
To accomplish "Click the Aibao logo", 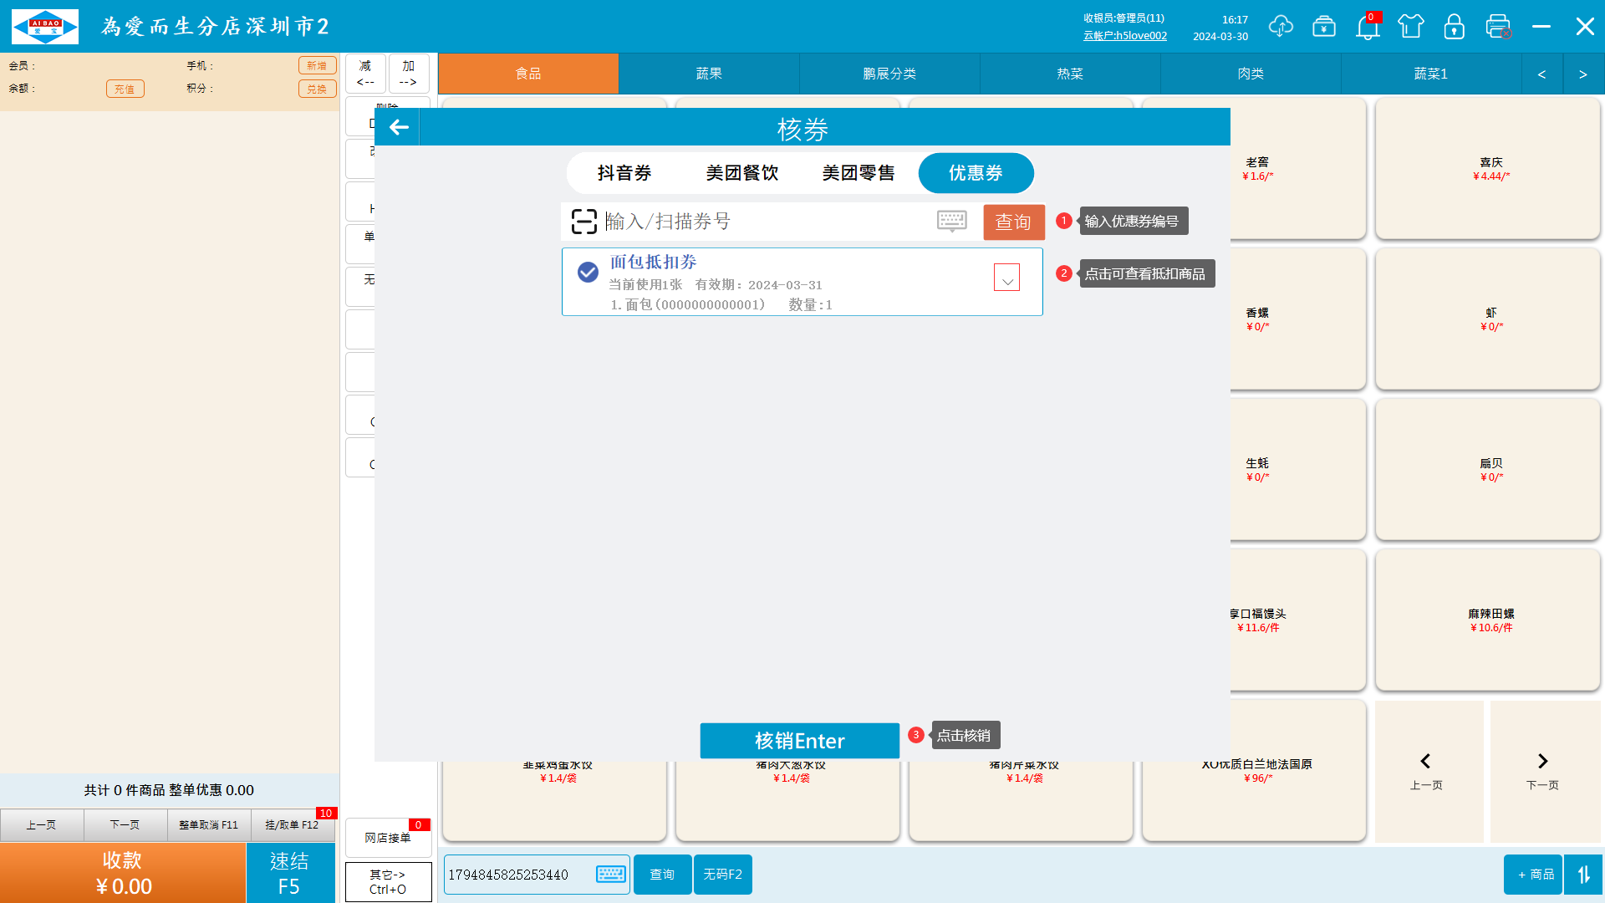I will pos(45,27).
